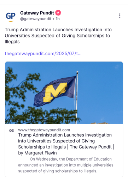128x178 pixels.
Task: Click the www.thegatewaypundit.com domain label
Action: tap(44, 130)
